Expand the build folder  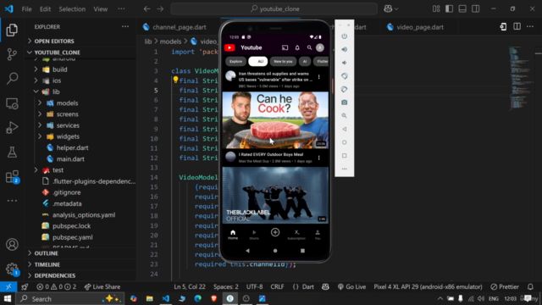(60, 69)
